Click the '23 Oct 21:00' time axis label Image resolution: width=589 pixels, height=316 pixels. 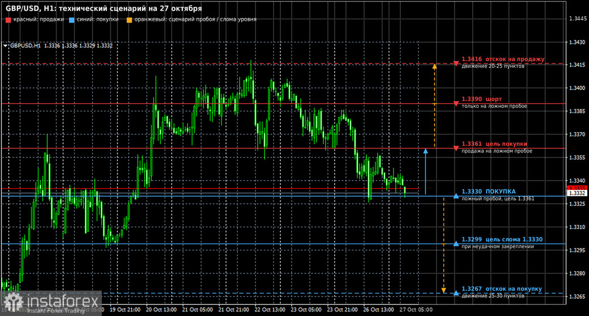[342, 310]
